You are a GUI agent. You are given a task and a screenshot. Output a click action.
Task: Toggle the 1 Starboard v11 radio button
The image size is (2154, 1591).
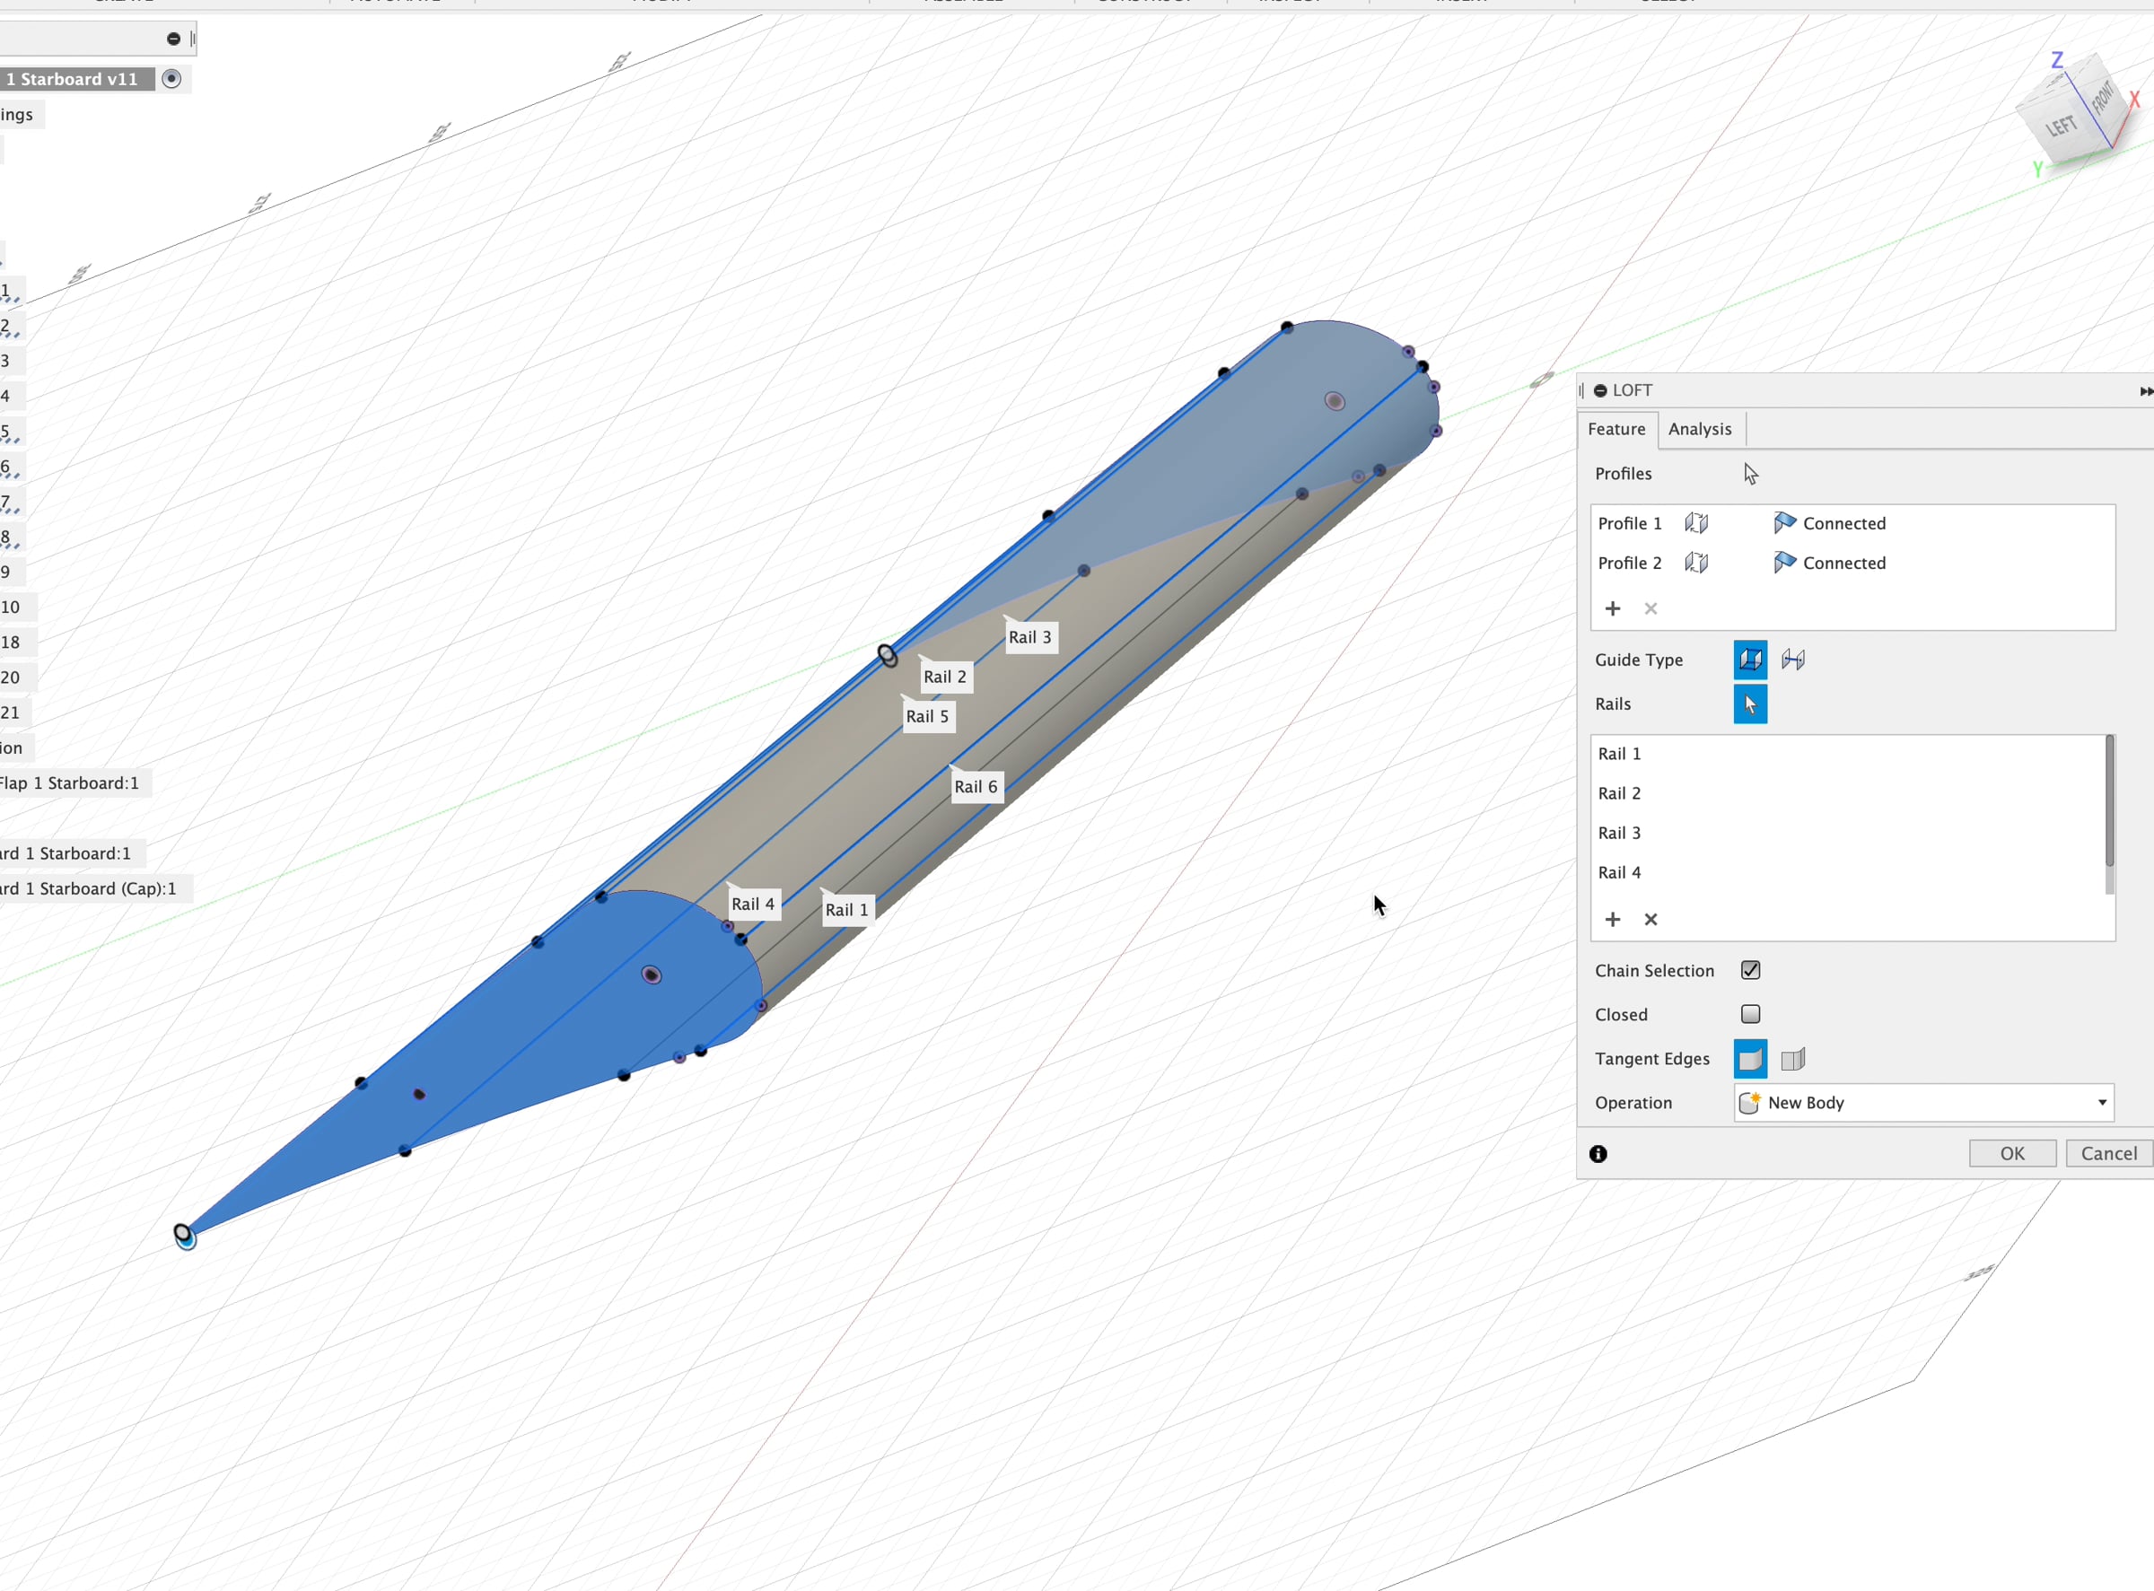pyautogui.click(x=171, y=79)
